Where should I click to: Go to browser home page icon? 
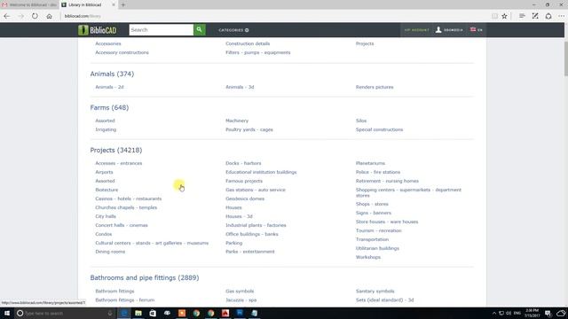click(x=50, y=16)
